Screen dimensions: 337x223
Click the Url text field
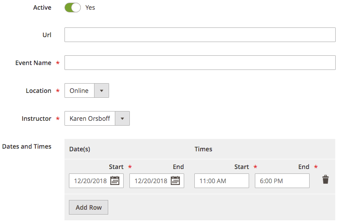click(x=200, y=35)
